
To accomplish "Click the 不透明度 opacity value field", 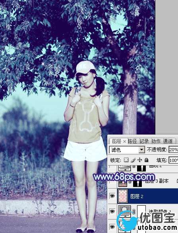I will pyautogui.click(x=173, y=150).
